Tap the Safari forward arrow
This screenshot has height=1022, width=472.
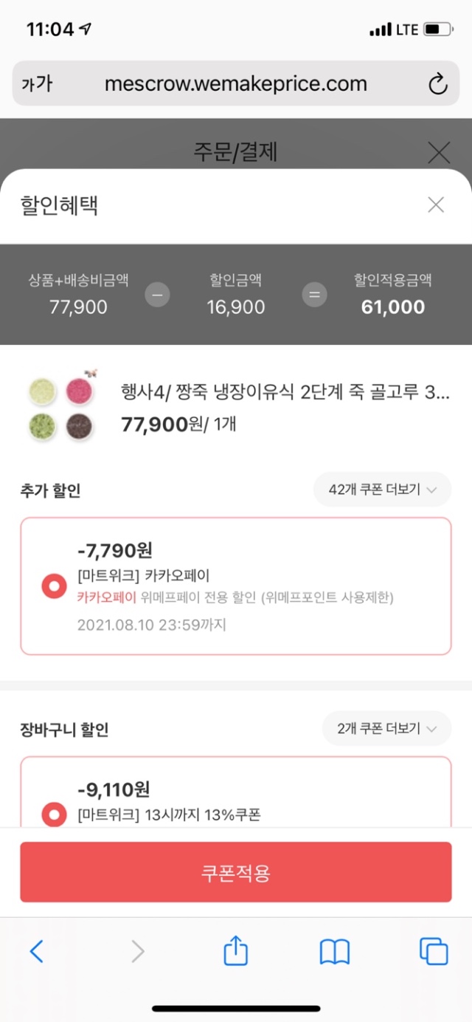(x=137, y=952)
